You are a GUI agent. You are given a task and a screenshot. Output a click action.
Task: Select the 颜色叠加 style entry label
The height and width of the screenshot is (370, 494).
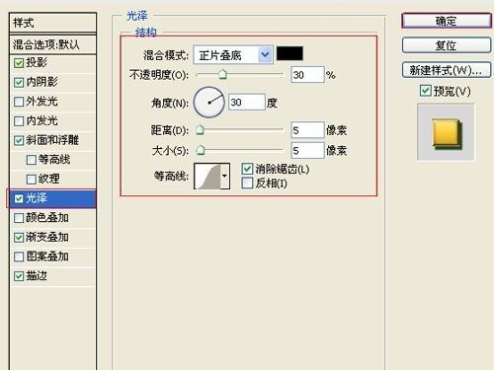[x=47, y=217]
